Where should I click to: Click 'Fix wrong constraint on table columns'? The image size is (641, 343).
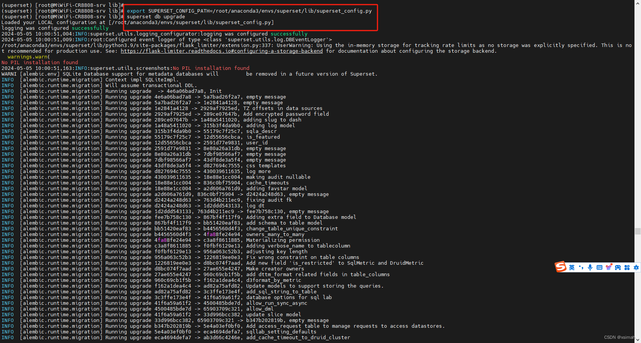click(303, 257)
